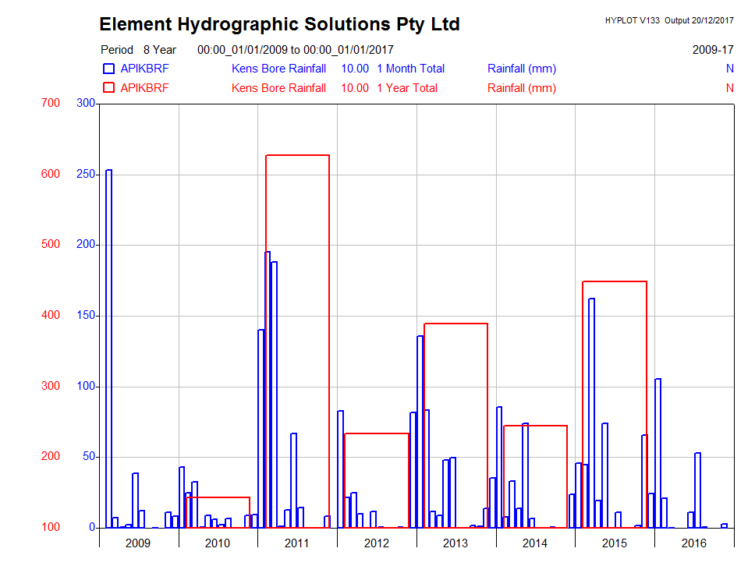This screenshot has height=566, width=755.
Task: Select the 2013 x-axis year label
Action: (455, 543)
